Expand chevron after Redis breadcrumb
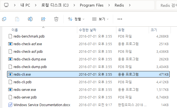 point(130,5)
